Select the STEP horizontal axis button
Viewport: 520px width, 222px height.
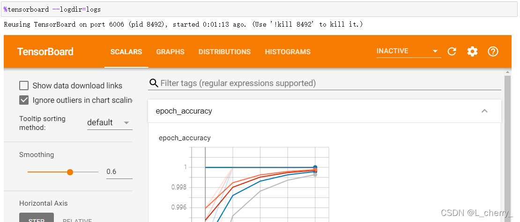pos(37,218)
